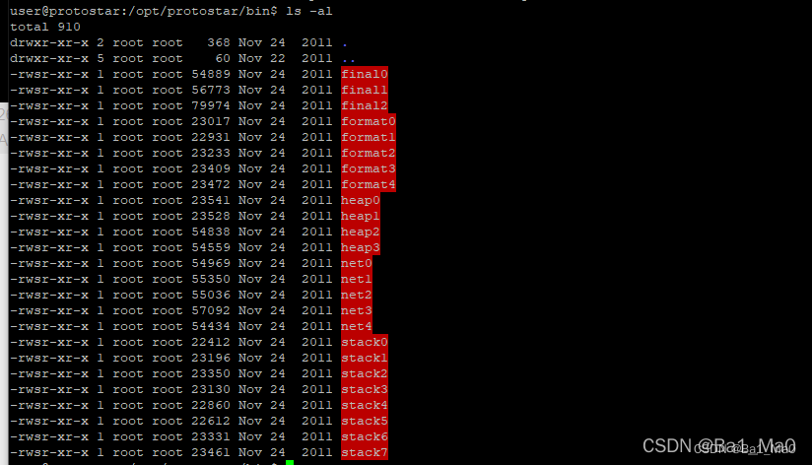Select the stack7 file name

pos(364,452)
